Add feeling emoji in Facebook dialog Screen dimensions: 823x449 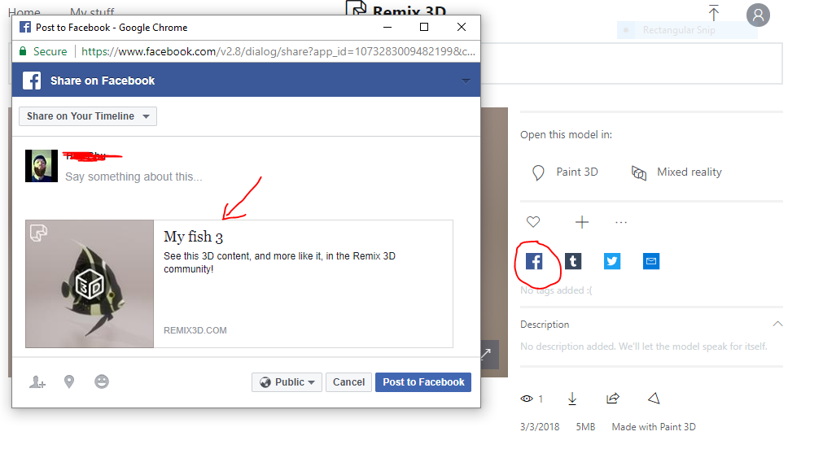(102, 381)
